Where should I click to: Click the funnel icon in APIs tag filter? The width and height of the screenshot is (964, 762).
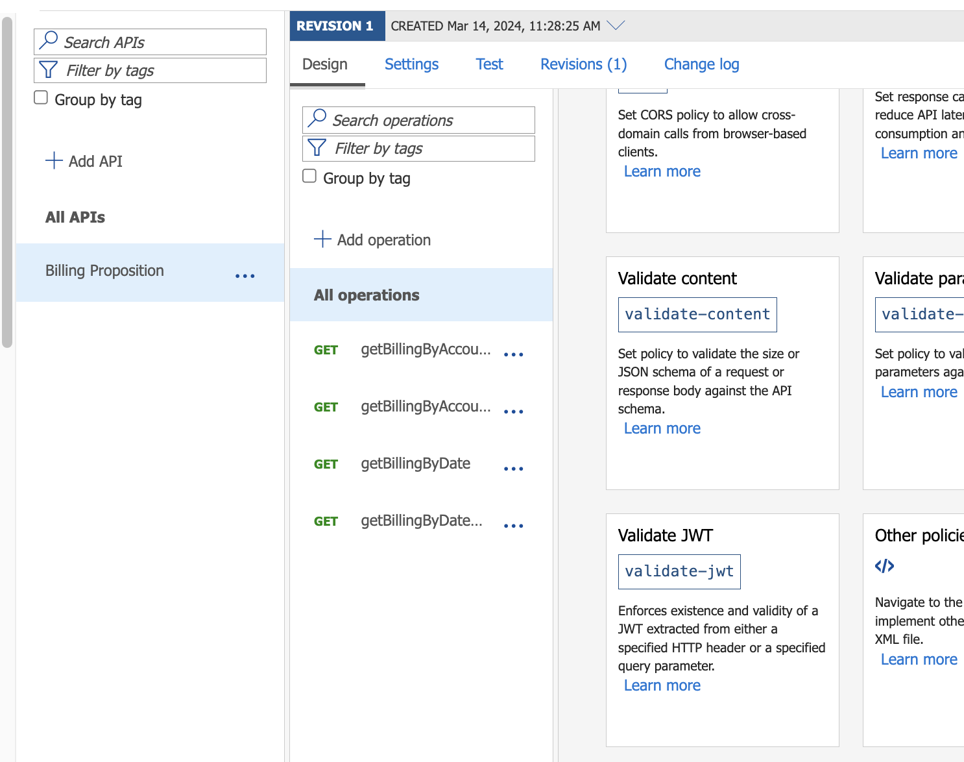(49, 69)
